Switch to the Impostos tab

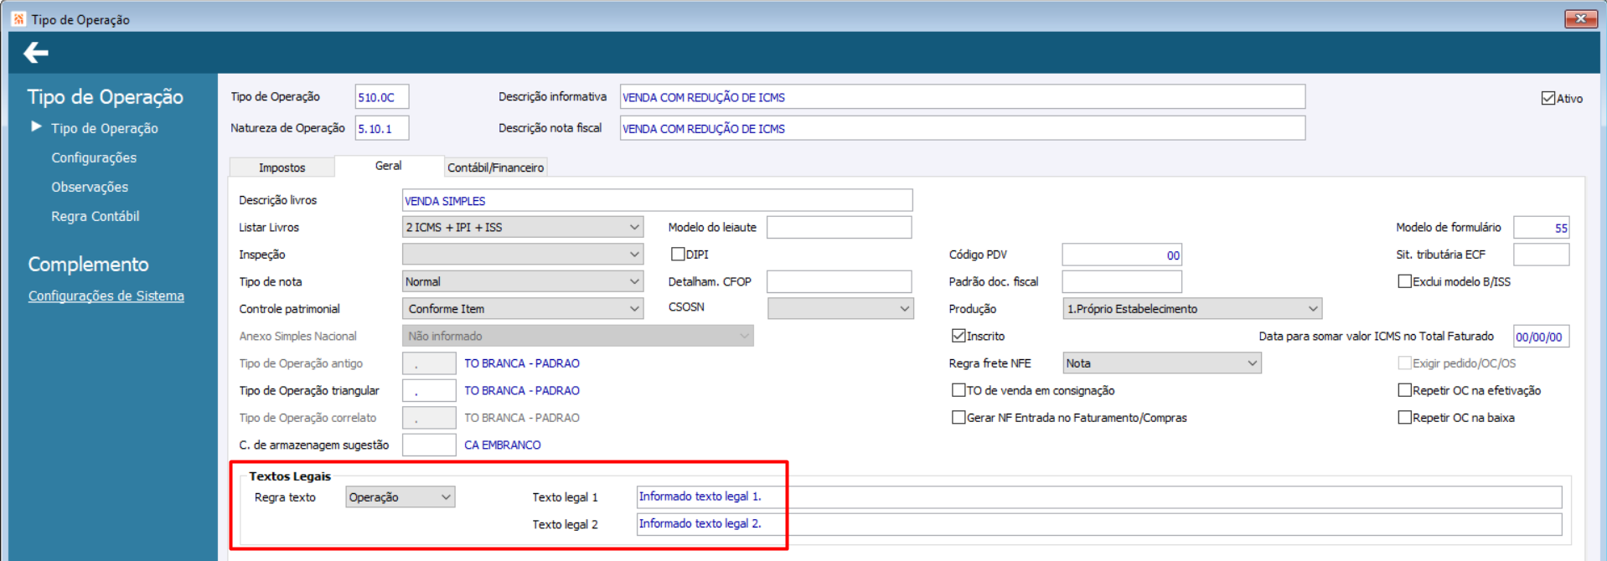(282, 167)
